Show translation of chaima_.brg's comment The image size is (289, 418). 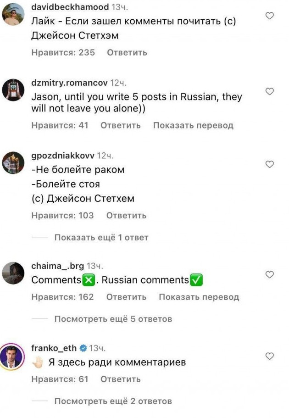199,297
